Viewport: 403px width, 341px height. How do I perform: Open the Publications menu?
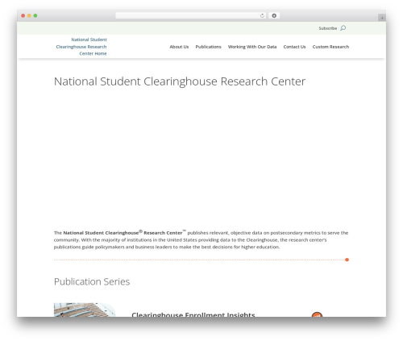coord(208,47)
